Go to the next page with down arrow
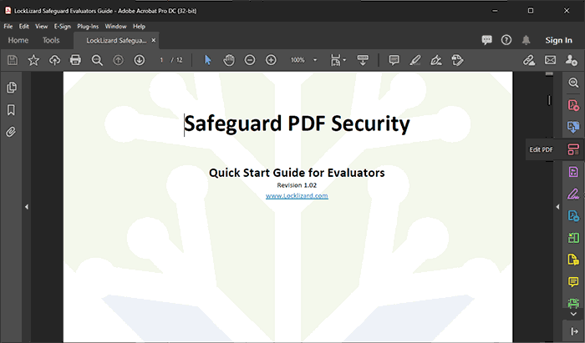This screenshot has width=585, height=343. [x=140, y=60]
